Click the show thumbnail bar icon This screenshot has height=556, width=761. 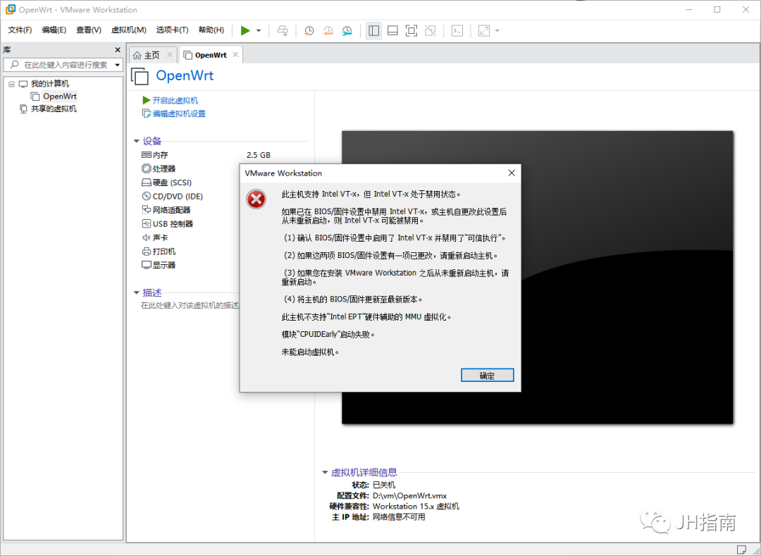(x=392, y=30)
